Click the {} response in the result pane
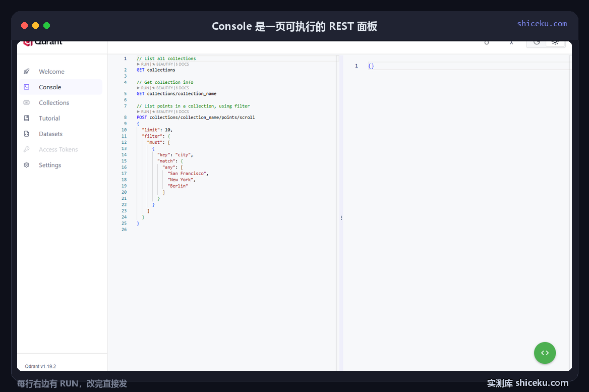This screenshot has height=392, width=589. point(371,66)
